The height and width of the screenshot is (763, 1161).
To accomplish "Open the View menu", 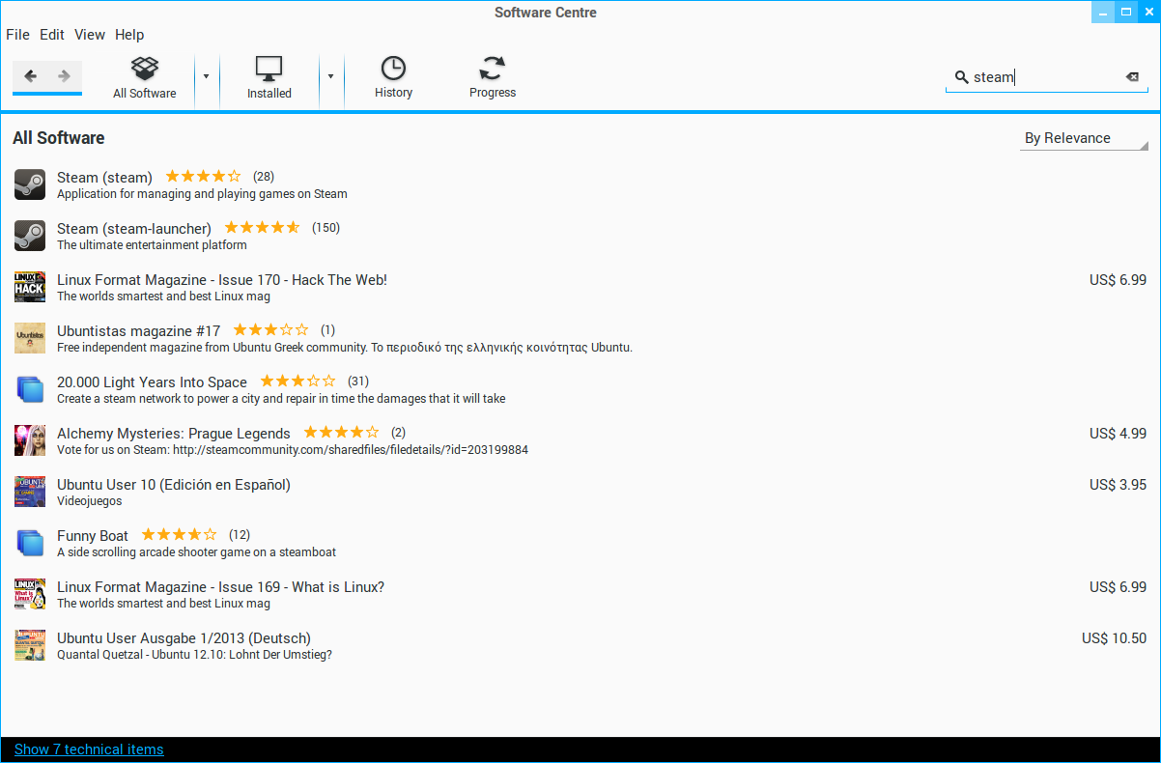I will (90, 35).
